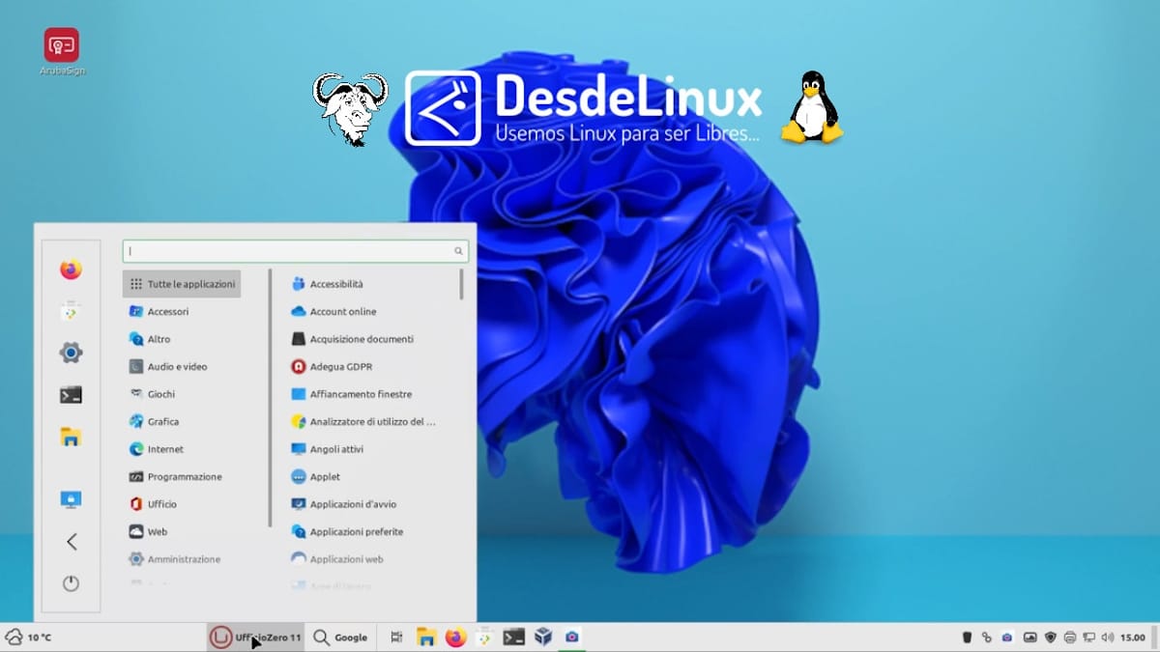Open the file manager in the taskbar
Screen dimensions: 1160x652
(425, 637)
